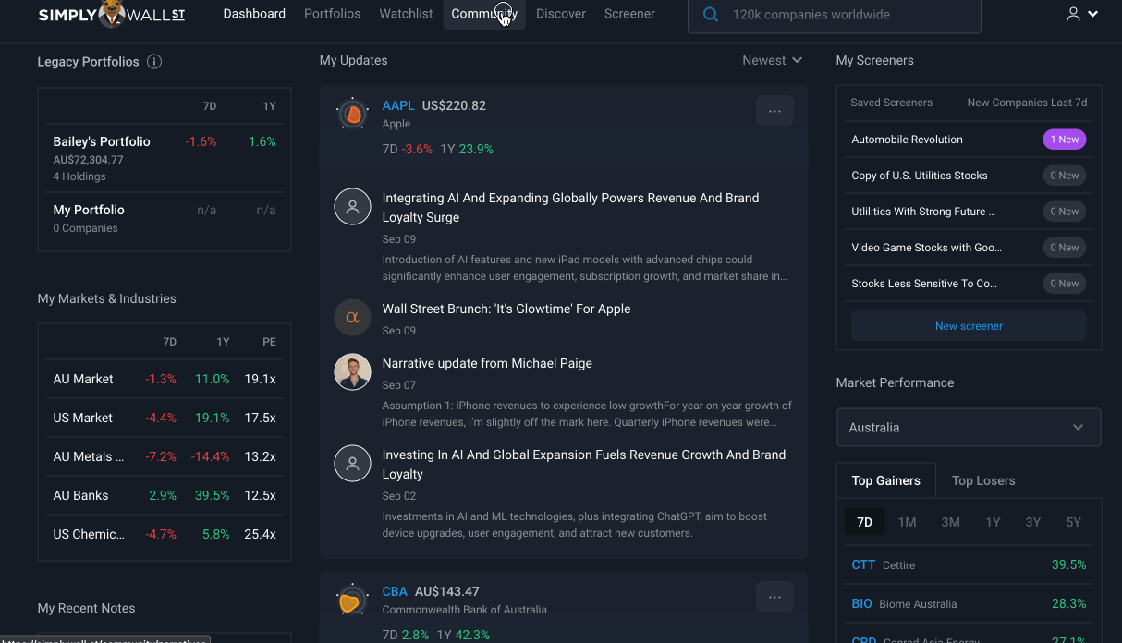
Task: Open the Screener page
Action: (x=629, y=14)
